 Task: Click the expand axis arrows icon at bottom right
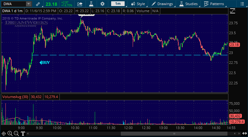click(245, 133)
